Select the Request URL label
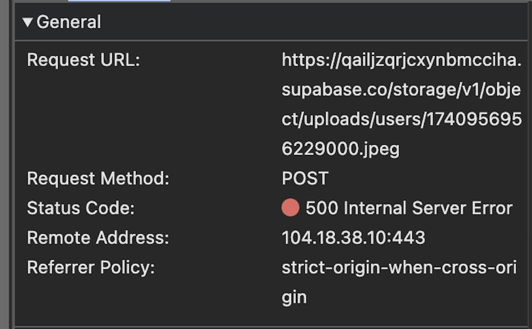The height and width of the screenshot is (329, 532). click(83, 60)
